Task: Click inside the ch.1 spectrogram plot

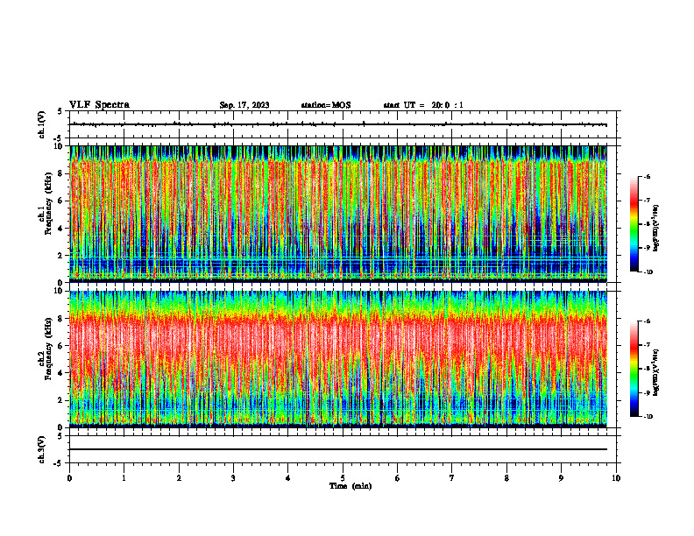Action: [x=338, y=214]
